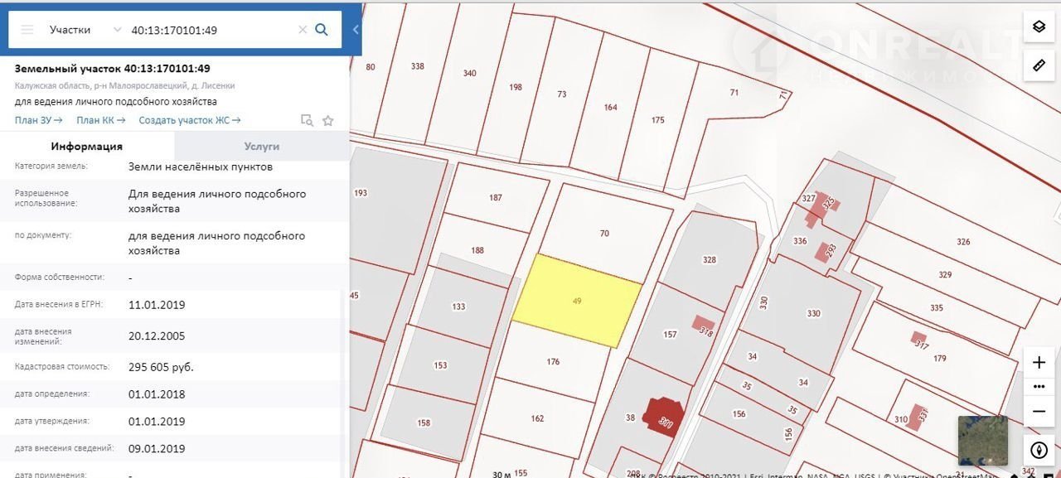Viewport: 1061px width, 478px height.
Task: Open the hamburger menu in search bar
Action: pyautogui.click(x=27, y=30)
